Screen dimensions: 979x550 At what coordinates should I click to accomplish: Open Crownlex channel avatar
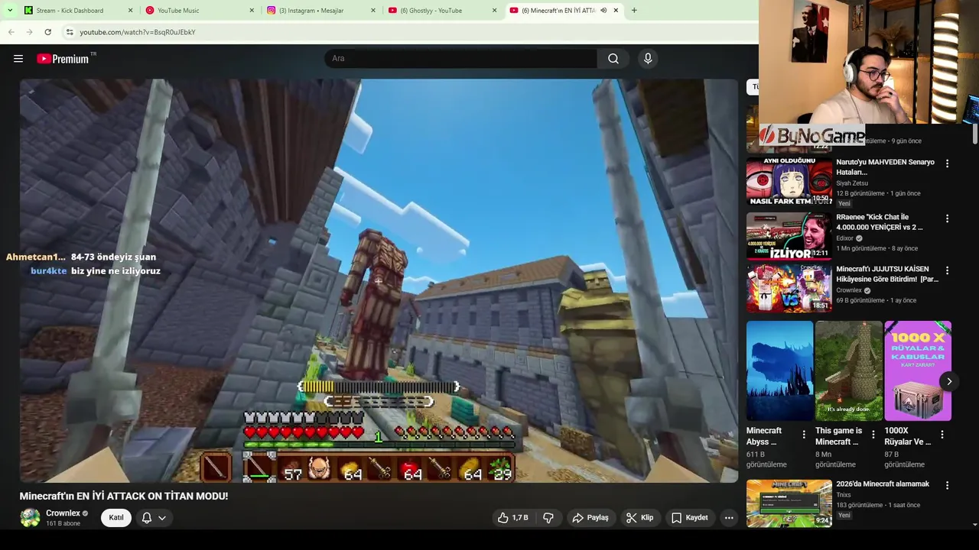30,517
